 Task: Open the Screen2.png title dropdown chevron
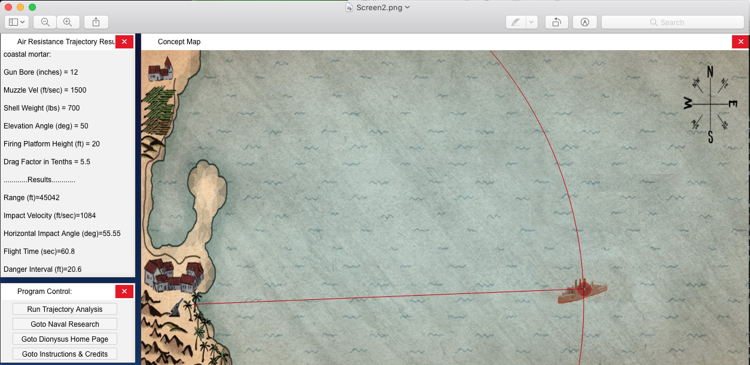point(407,7)
